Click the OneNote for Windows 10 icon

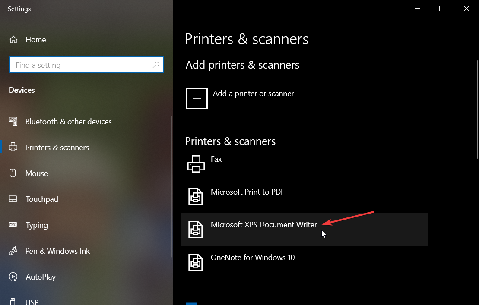tap(196, 262)
